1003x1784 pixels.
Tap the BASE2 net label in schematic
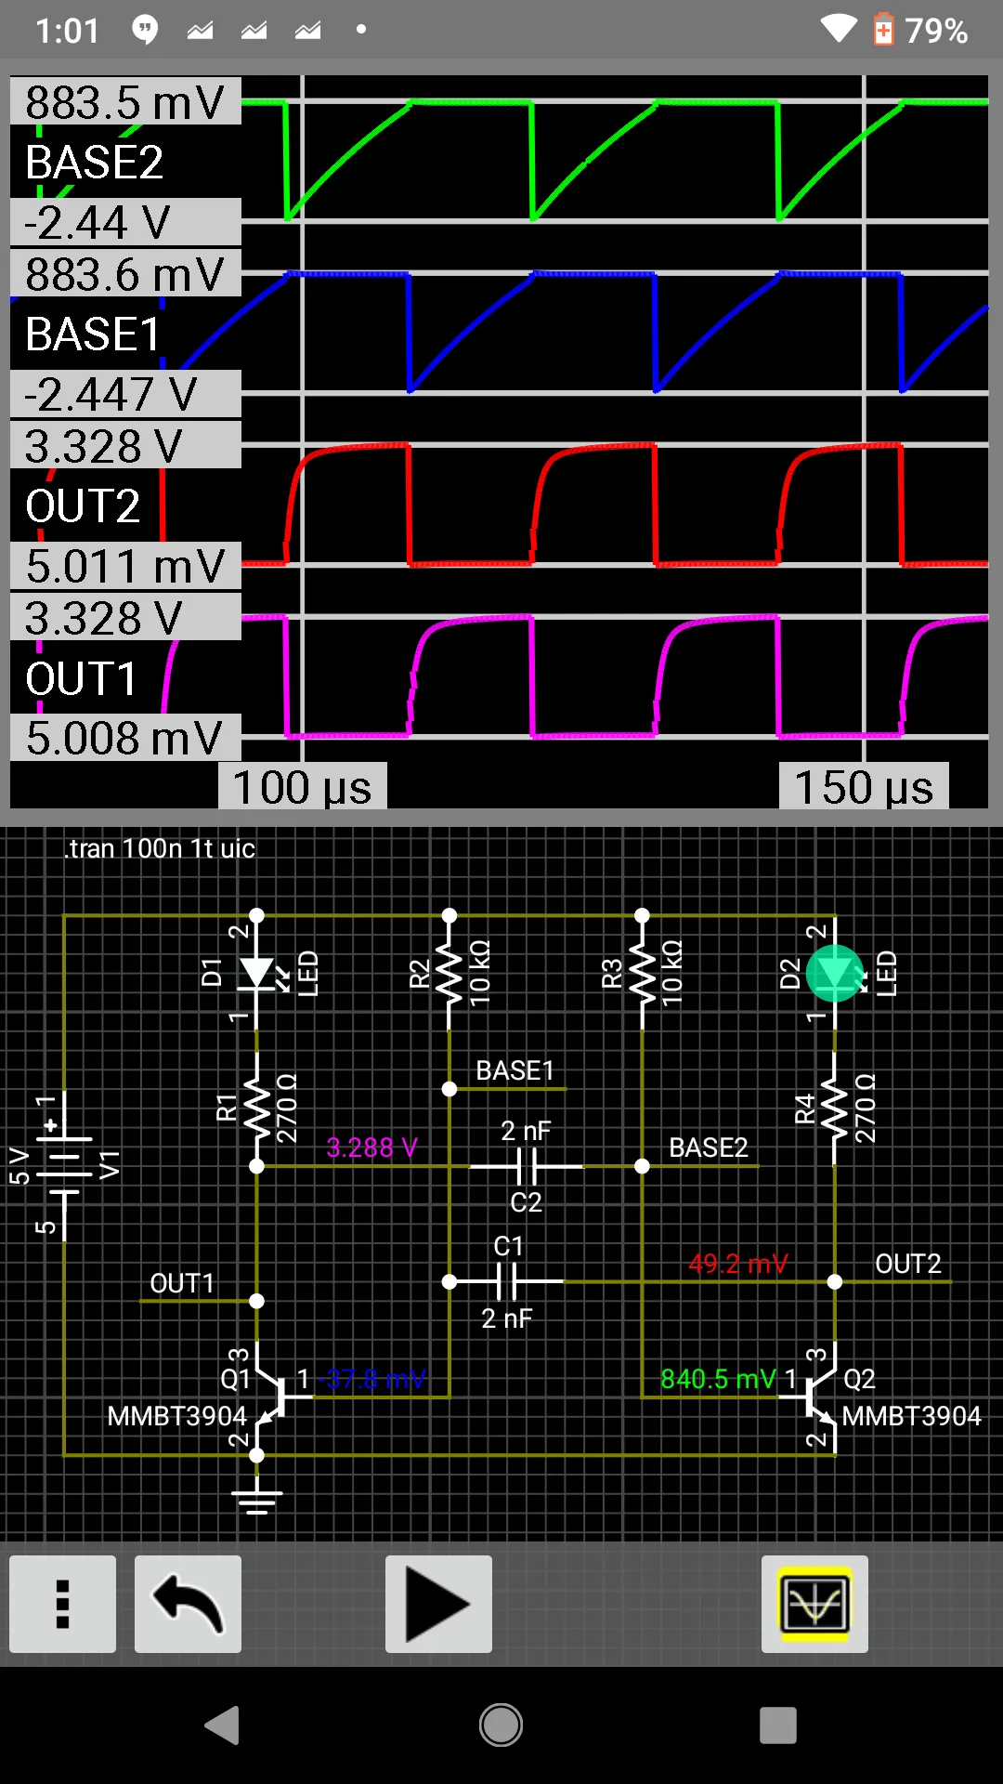point(709,1148)
